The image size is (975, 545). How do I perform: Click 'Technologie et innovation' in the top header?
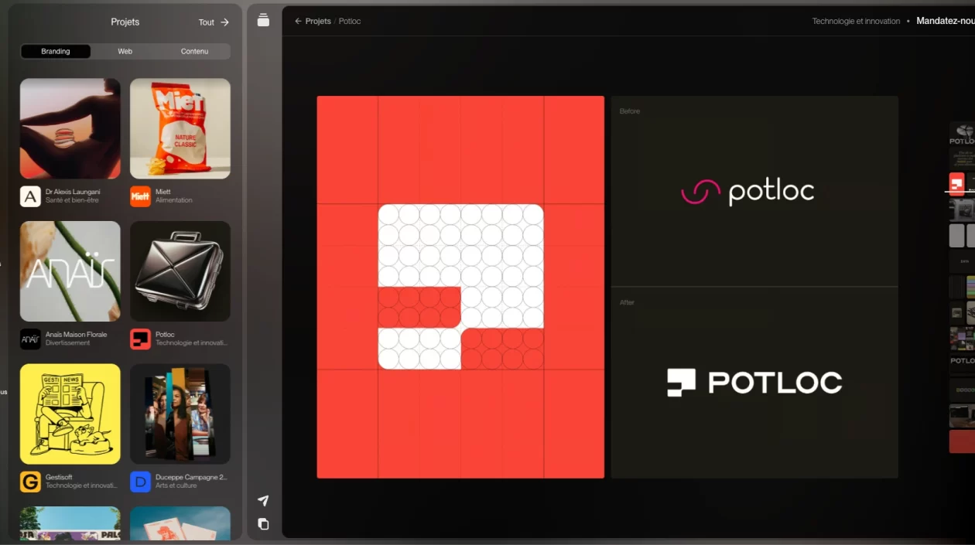click(x=856, y=21)
